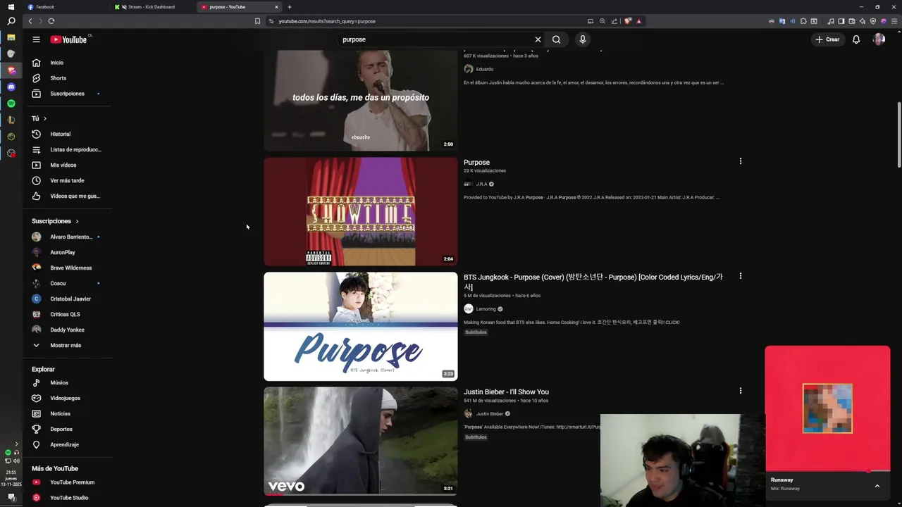Open Windows taskbar search
Image resolution: width=902 pixels, height=507 pixels.
click(11, 21)
